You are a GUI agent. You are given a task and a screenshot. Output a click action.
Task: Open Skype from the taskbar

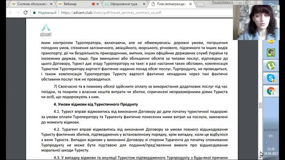[271, 78]
